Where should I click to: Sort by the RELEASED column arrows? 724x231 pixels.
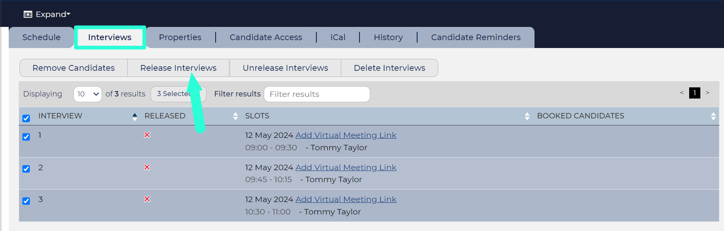236,116
